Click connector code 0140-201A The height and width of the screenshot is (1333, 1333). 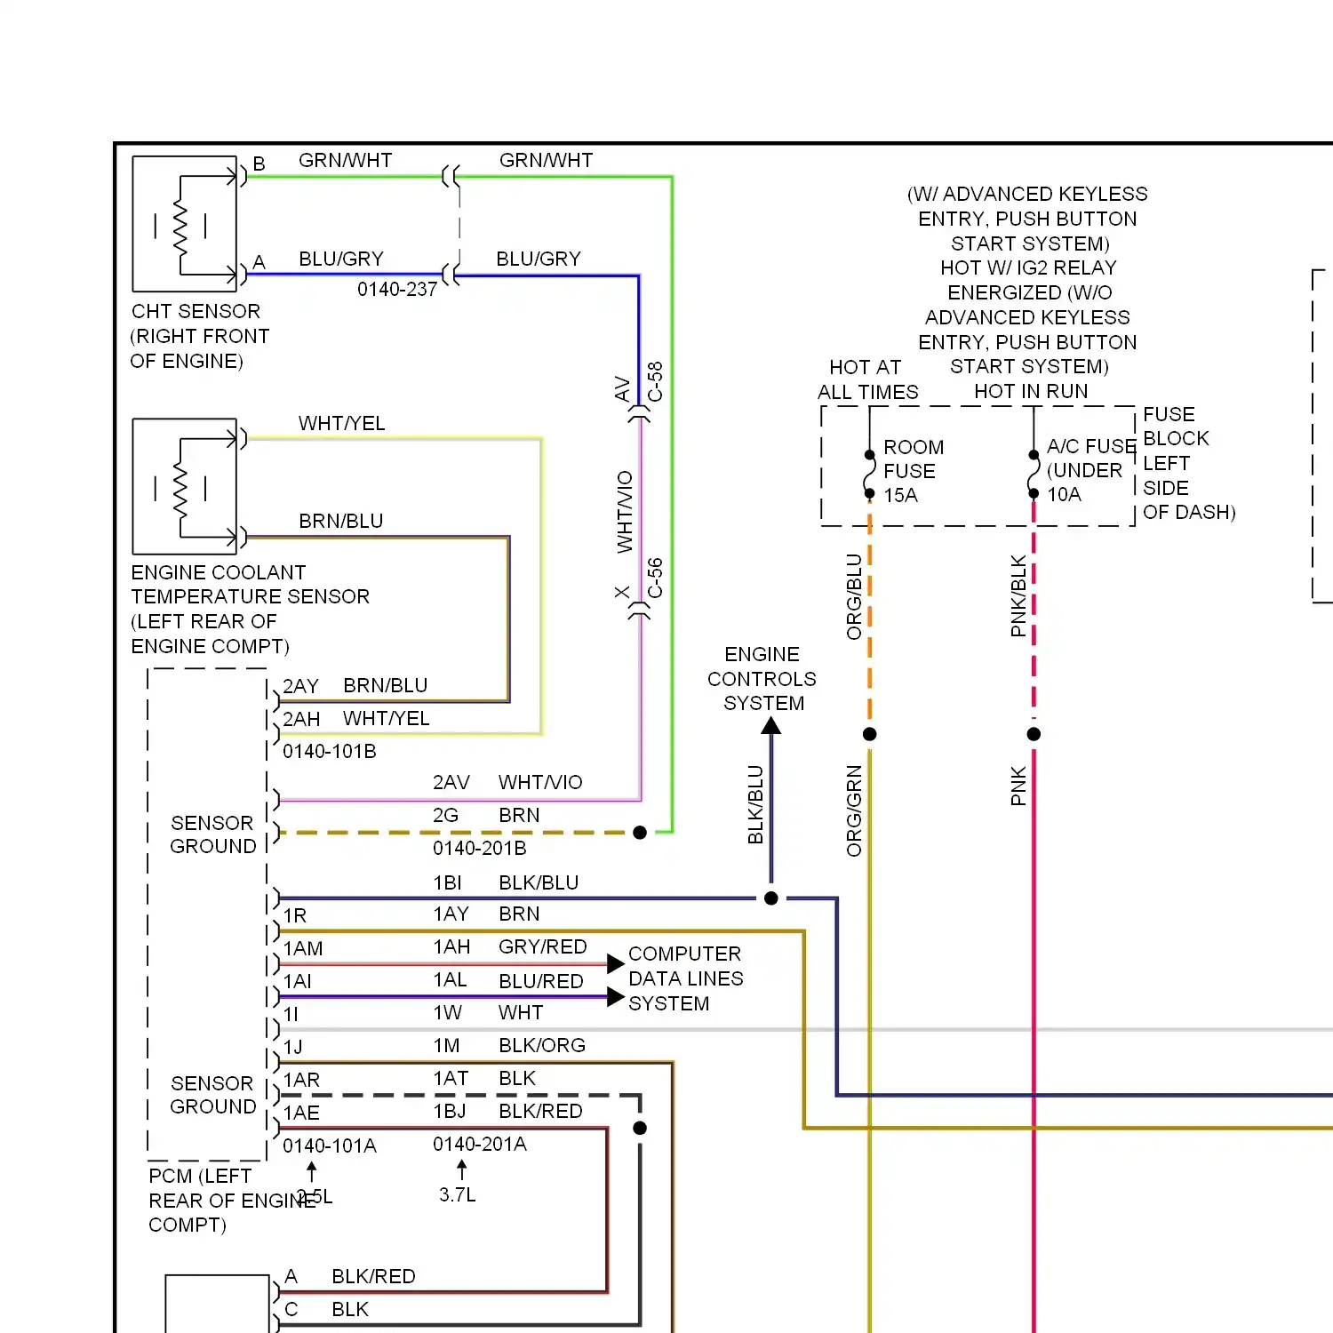480,1145
